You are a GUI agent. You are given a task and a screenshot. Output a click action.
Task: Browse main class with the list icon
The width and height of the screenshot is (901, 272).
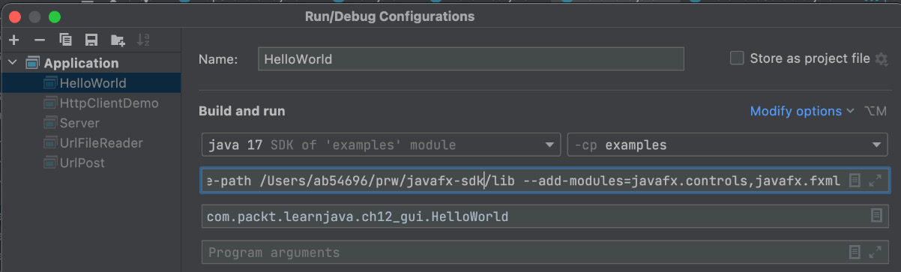pos(876,217)
